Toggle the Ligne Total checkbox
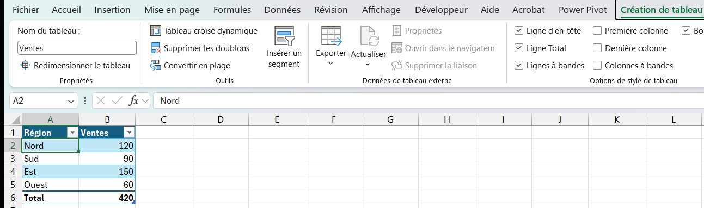704x208 pixels. click(x=519, y=48)
